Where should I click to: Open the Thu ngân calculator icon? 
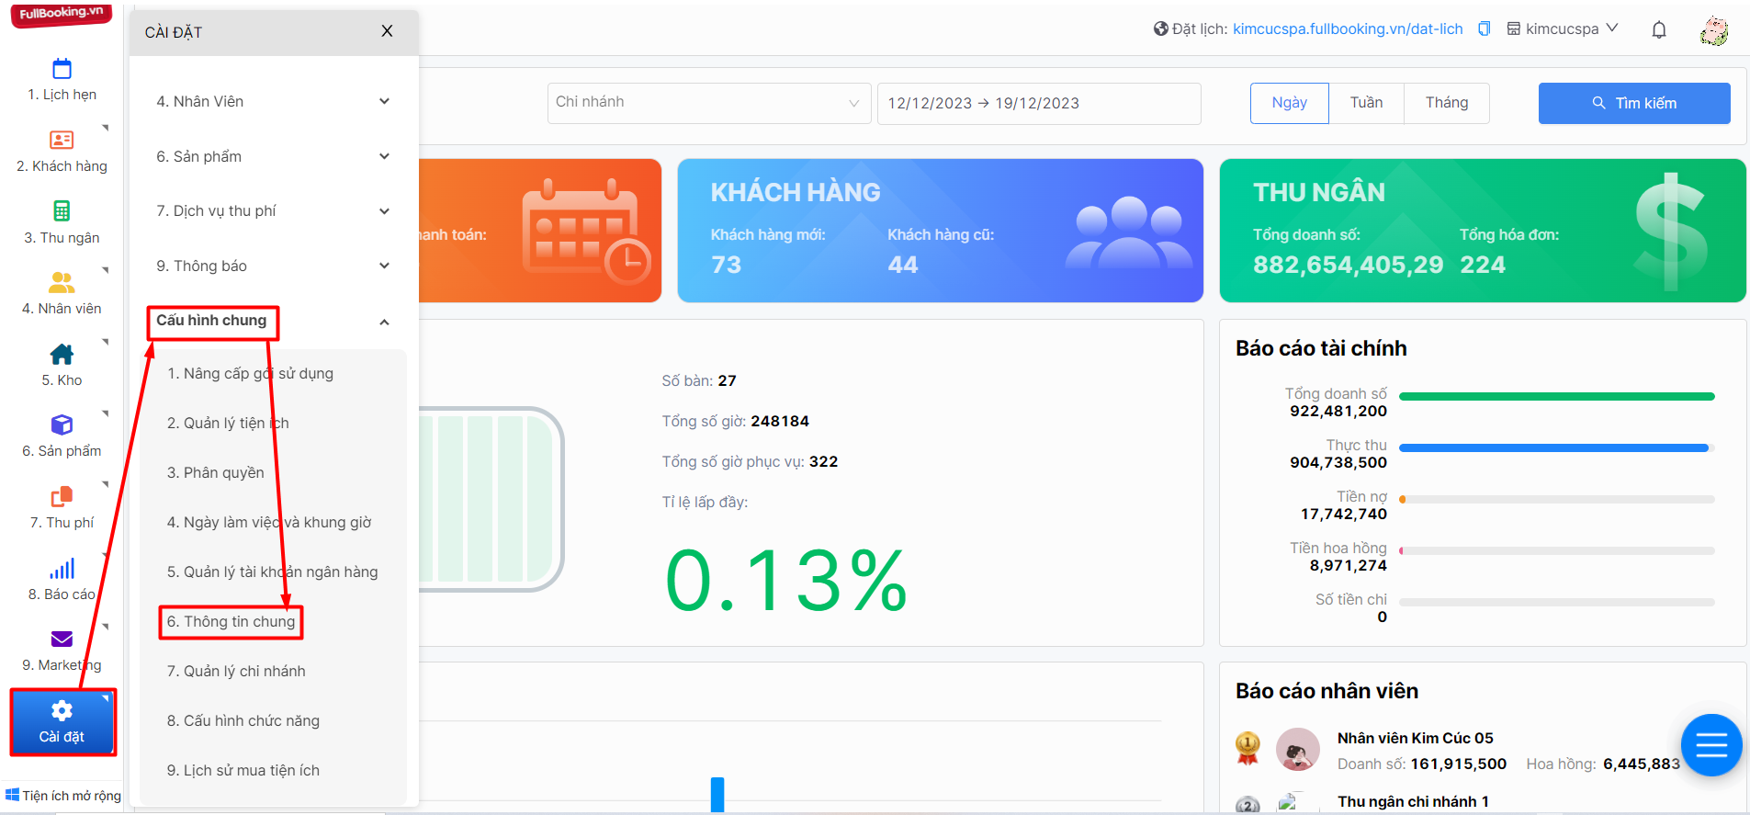click(x=62, y=210)
